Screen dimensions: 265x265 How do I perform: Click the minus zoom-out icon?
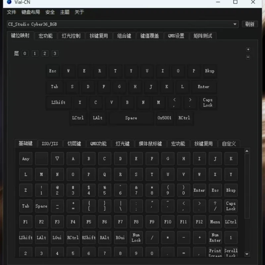[x=248, y=57]
